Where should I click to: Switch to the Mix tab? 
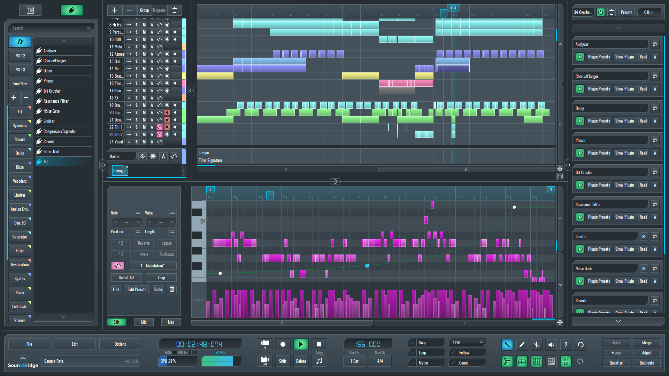pyautogui.click(x=144, y=322)
